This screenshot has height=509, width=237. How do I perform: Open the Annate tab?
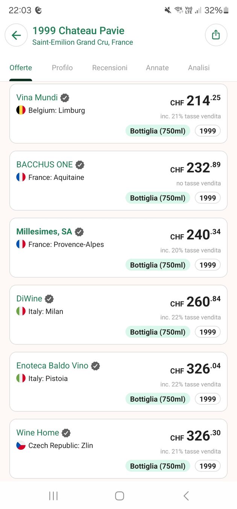[x=157, y=68]
